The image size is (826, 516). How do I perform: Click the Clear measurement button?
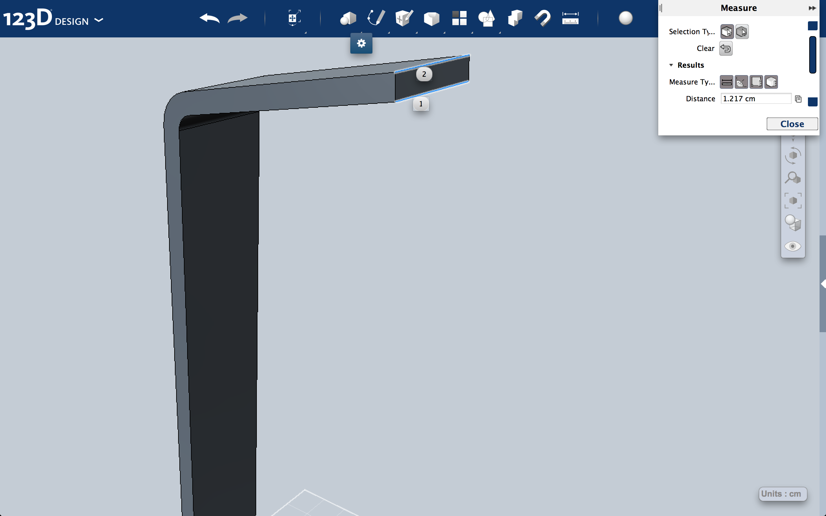click(x=726, y=48)
